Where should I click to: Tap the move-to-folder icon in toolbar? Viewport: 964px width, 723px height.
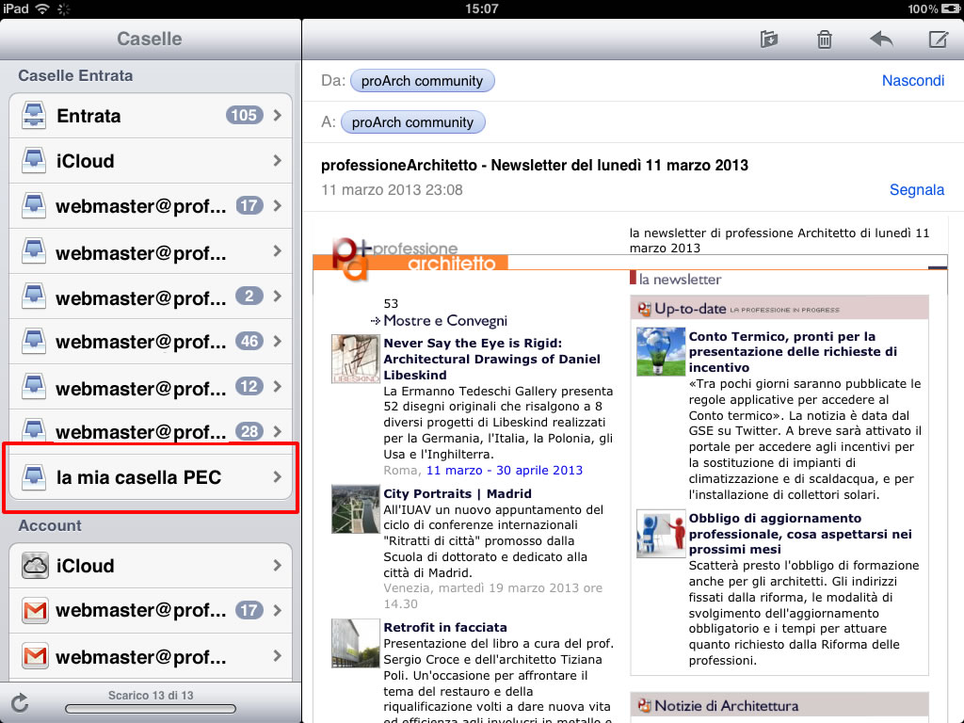click(x=769, y=40)
